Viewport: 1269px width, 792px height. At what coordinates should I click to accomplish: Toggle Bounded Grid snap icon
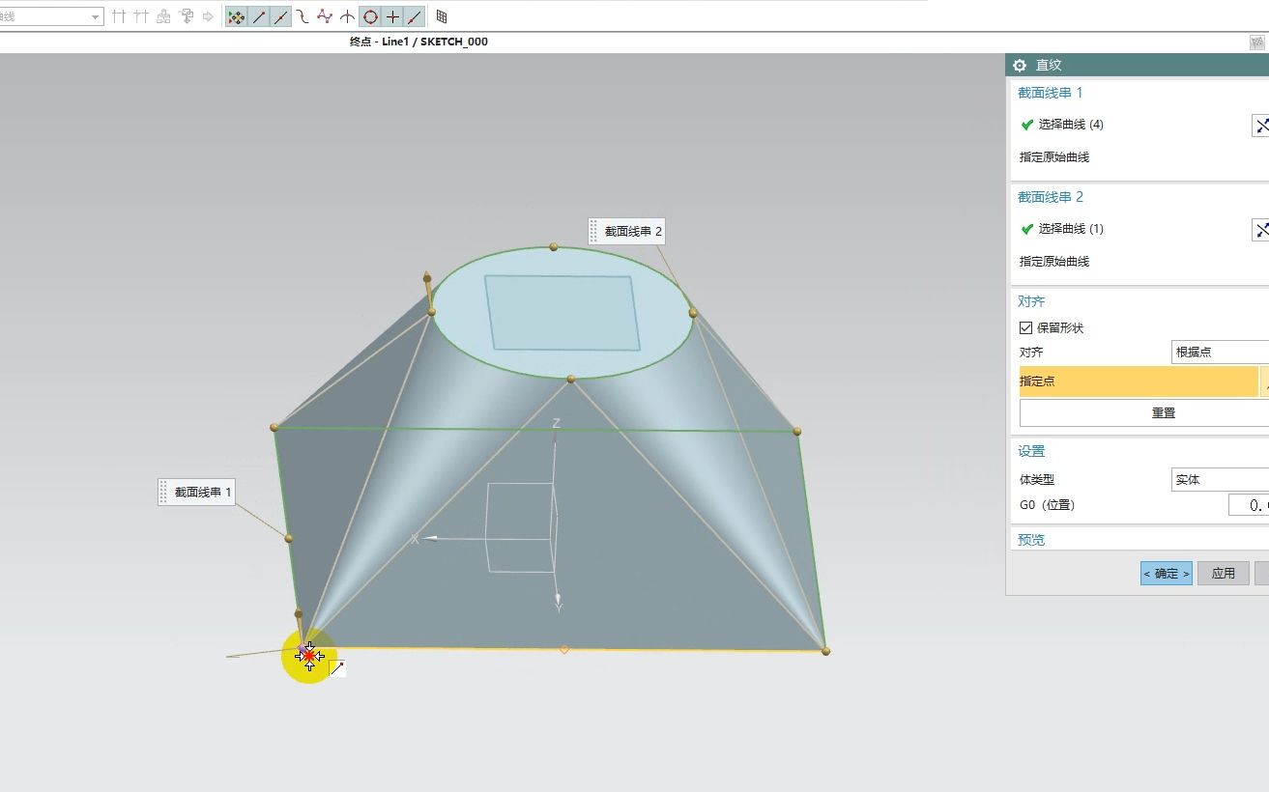click(442, 17)
